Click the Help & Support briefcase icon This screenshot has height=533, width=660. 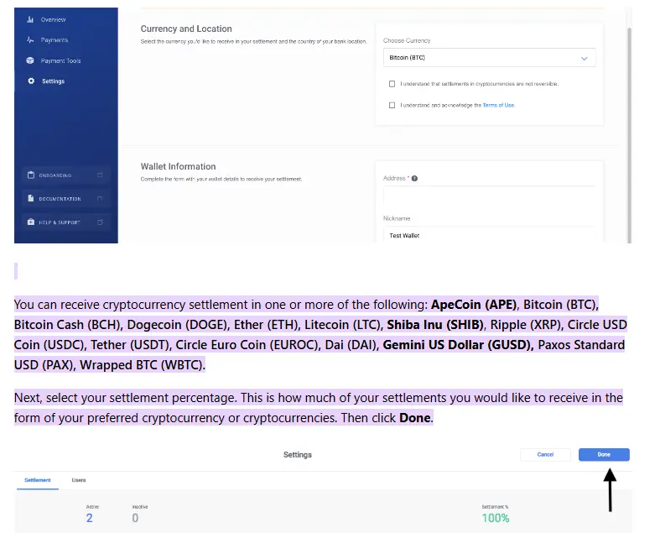coord(31,222)
